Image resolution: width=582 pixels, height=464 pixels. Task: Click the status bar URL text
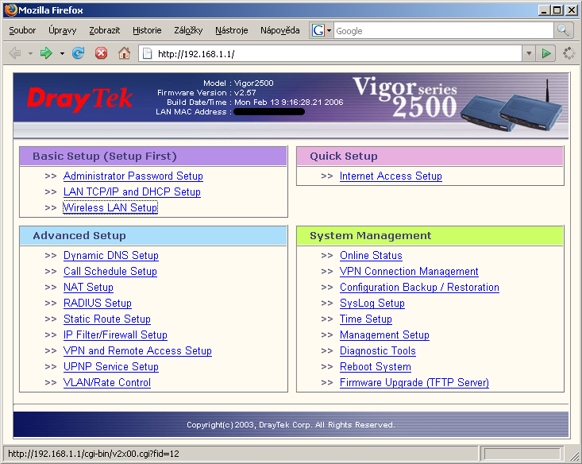click(94, 454)
